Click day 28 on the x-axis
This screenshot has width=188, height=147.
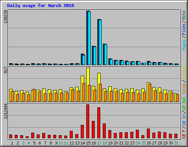point(160,143)
